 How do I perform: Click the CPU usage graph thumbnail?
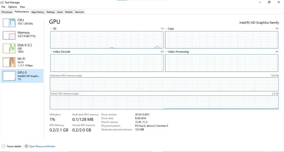9,23
